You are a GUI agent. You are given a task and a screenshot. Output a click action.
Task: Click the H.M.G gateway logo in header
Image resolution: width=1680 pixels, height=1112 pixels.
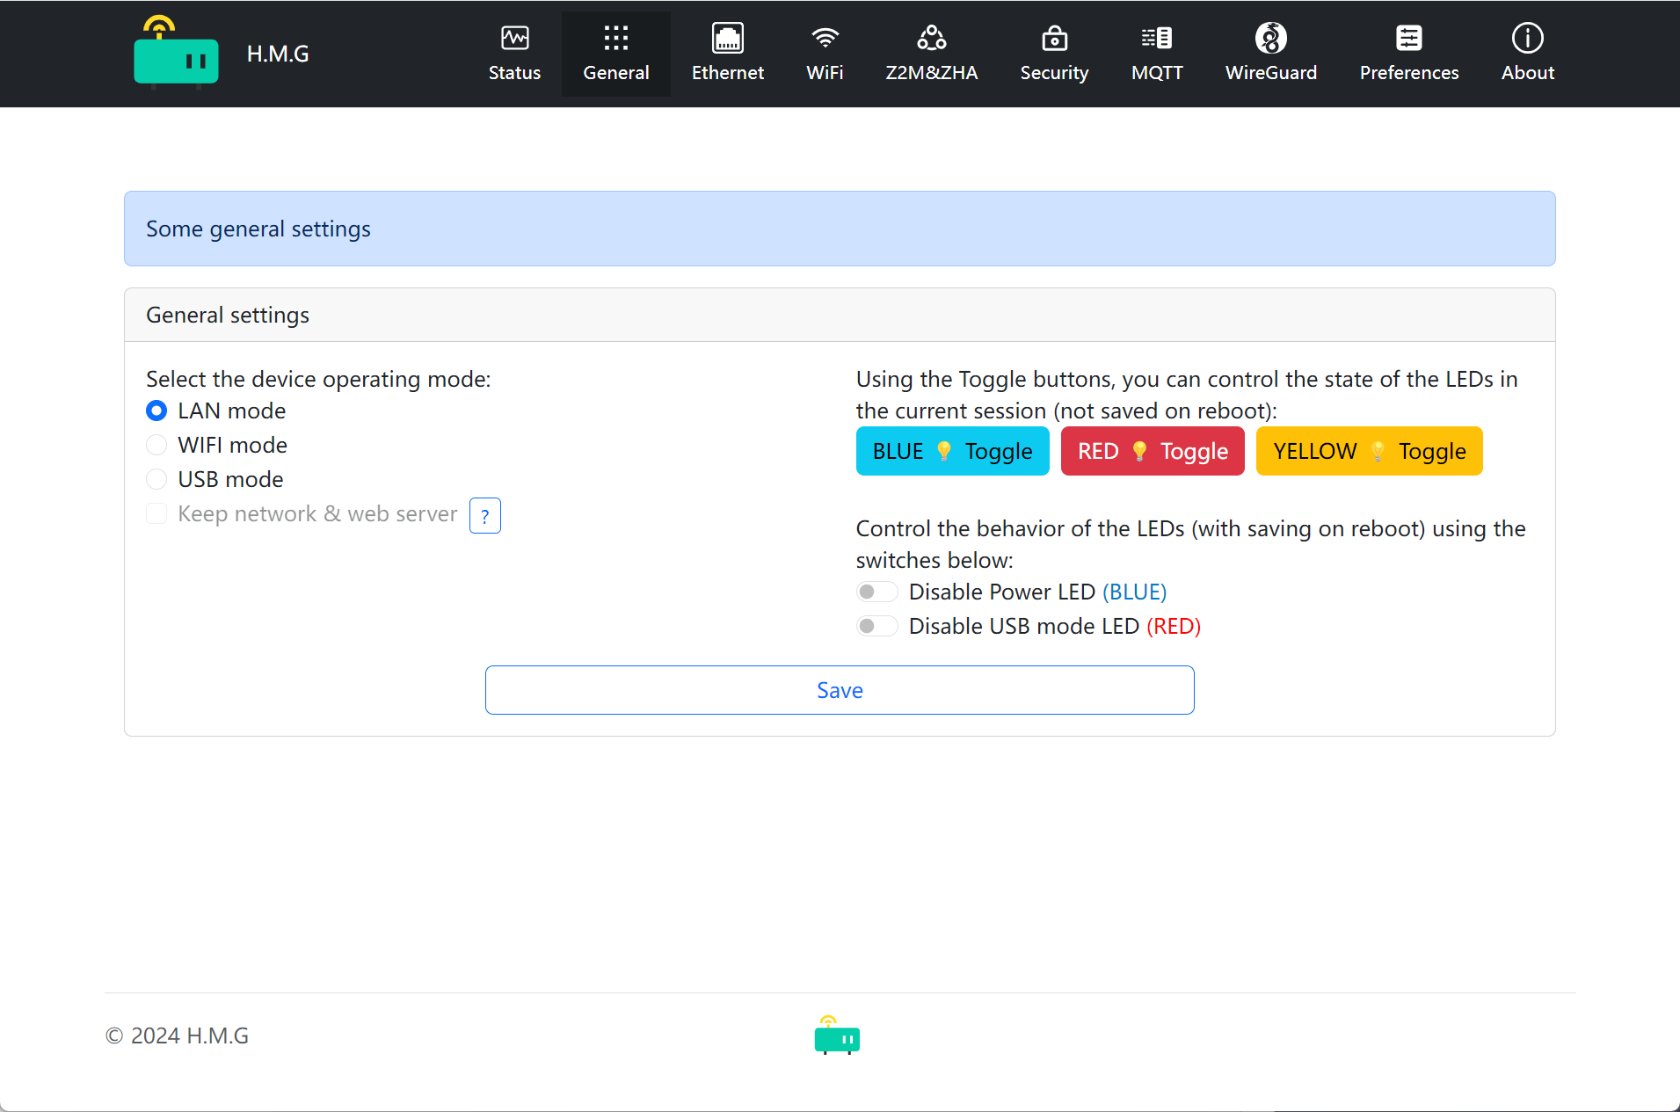(x=176, y=55)
